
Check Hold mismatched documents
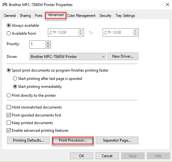tap(9, 107)
